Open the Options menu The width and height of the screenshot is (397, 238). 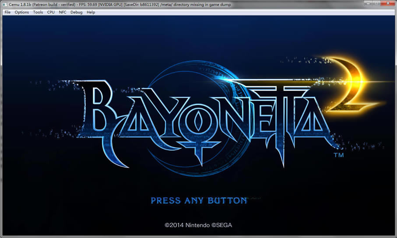click(21, 12)
